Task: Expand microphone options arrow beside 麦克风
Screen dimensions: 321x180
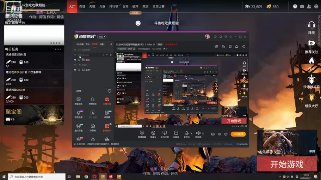Action: coord(191,134)
